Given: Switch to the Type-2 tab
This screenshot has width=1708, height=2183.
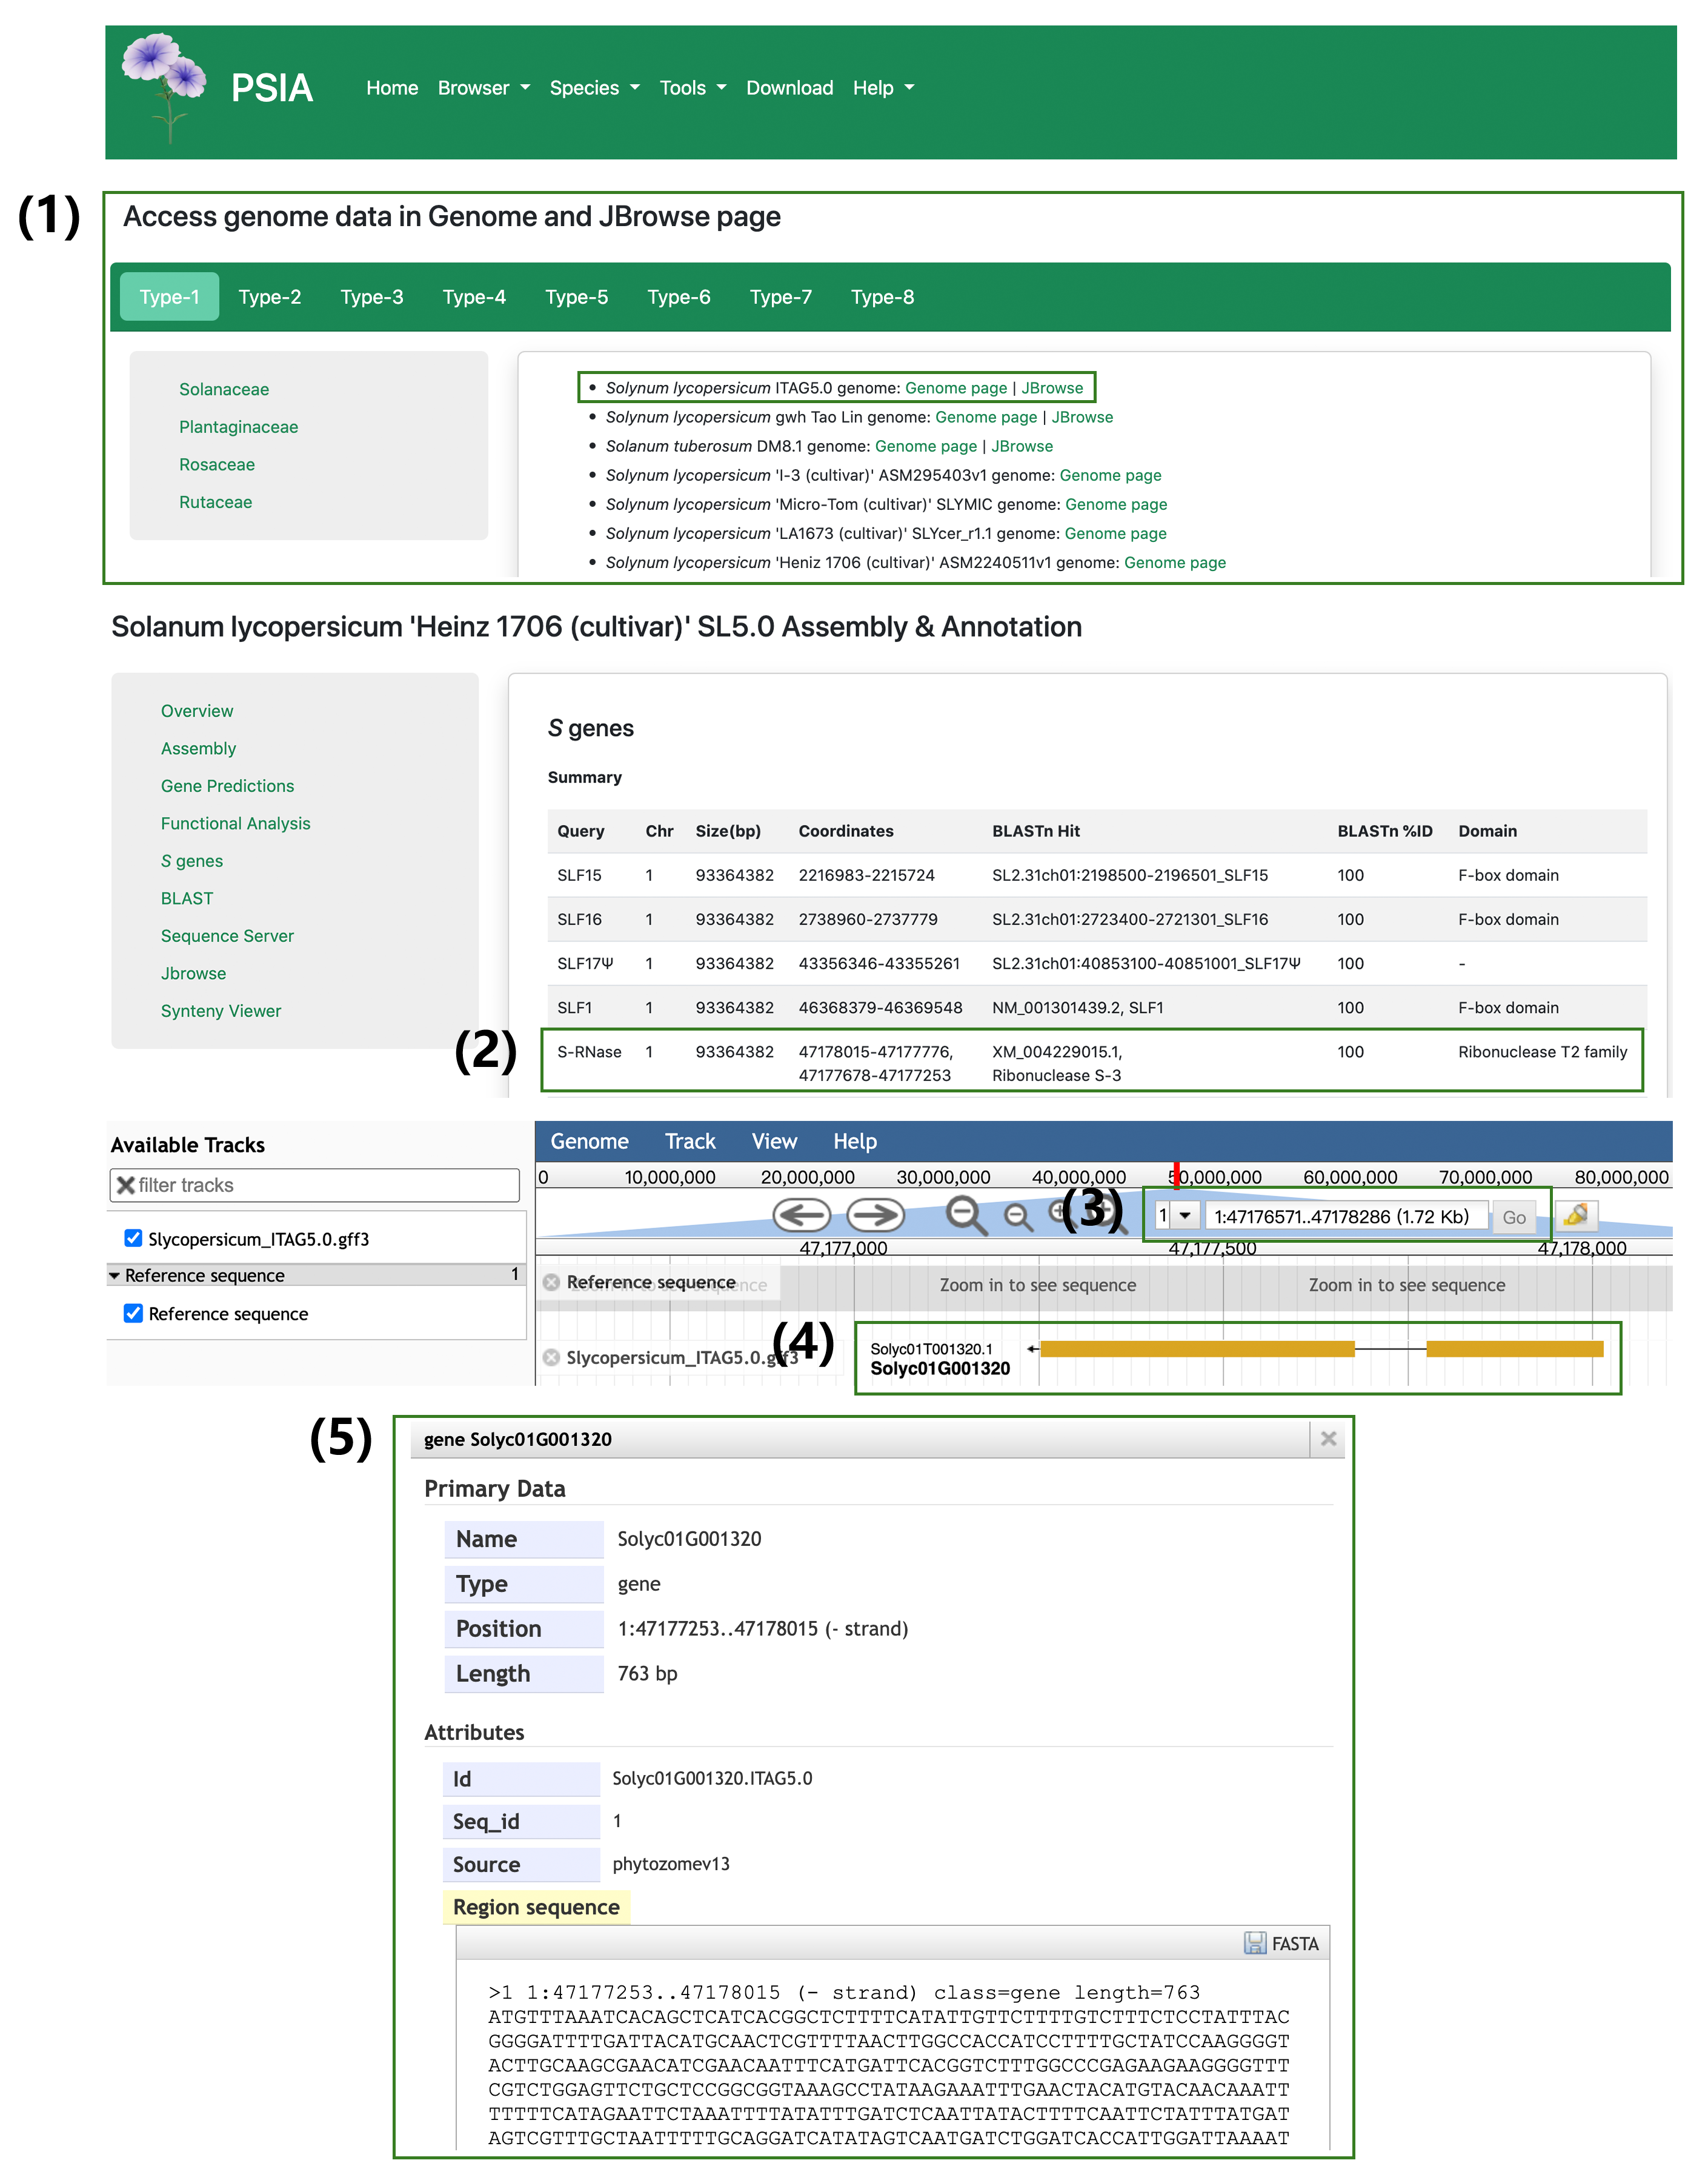Looking at the screenshot, I should tap(269, 297).
